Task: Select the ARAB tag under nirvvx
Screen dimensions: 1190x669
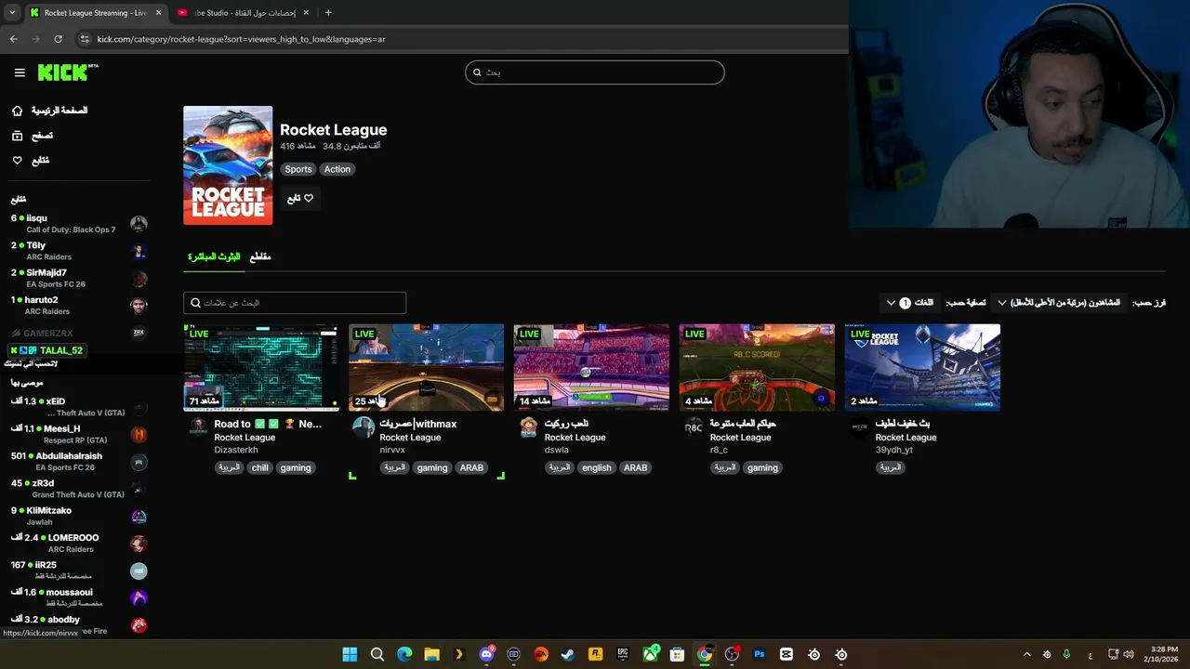Action: (x=471, y=468)
